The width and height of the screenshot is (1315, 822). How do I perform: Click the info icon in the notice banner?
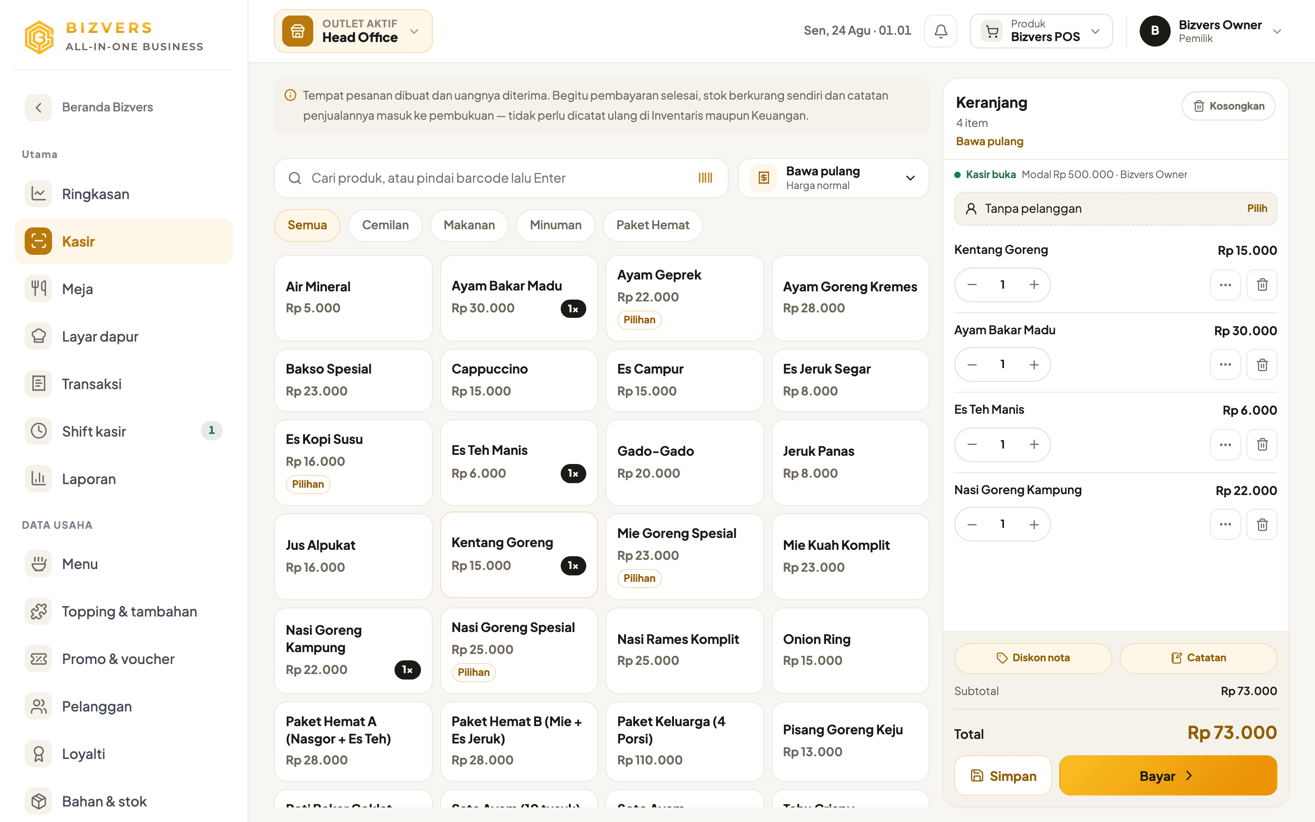pyautogui.click(x=290, y=95)
